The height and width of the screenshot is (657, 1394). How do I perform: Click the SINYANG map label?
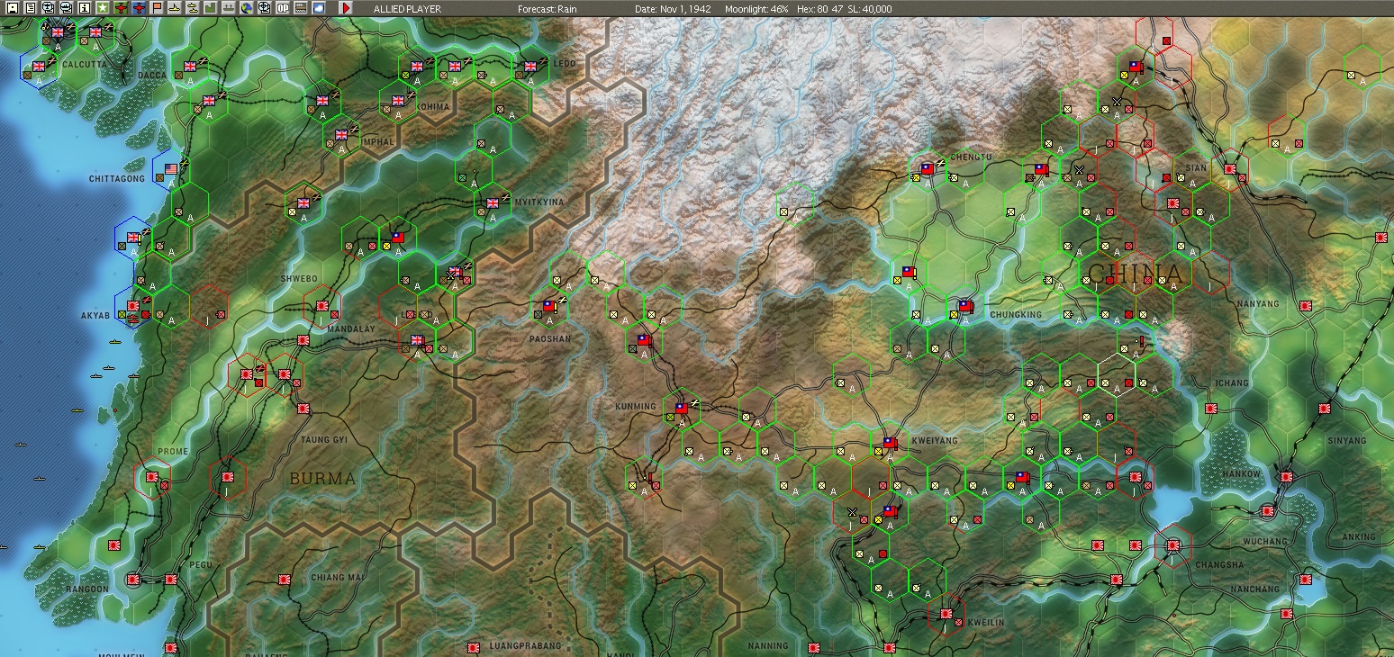tap(1346, 441)
